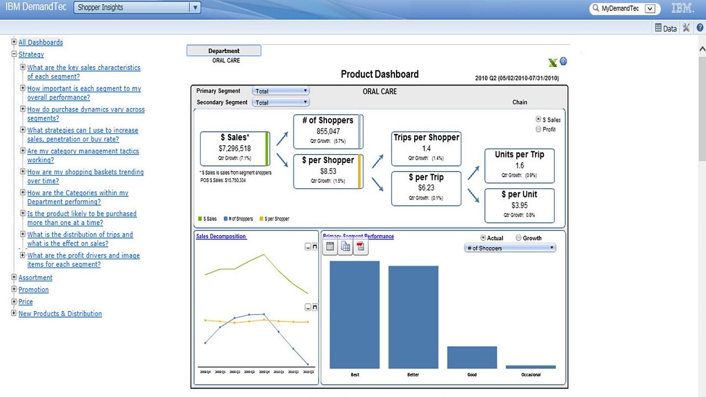This screenshot has width=706, height=397.
Task: Click the grid export icon in Primary Segment Performance
Action: pos(345,246)
